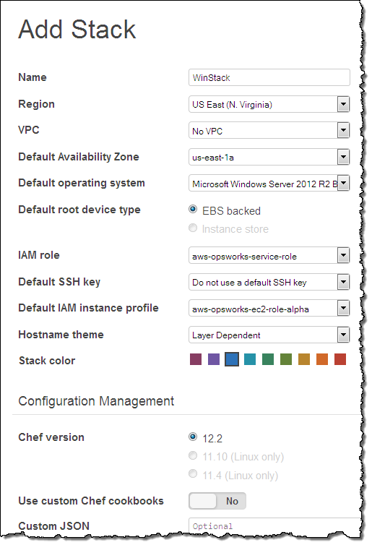The image size is (372, 545).
Task: Expand the VPC dropdown
Action: (269, 131)
